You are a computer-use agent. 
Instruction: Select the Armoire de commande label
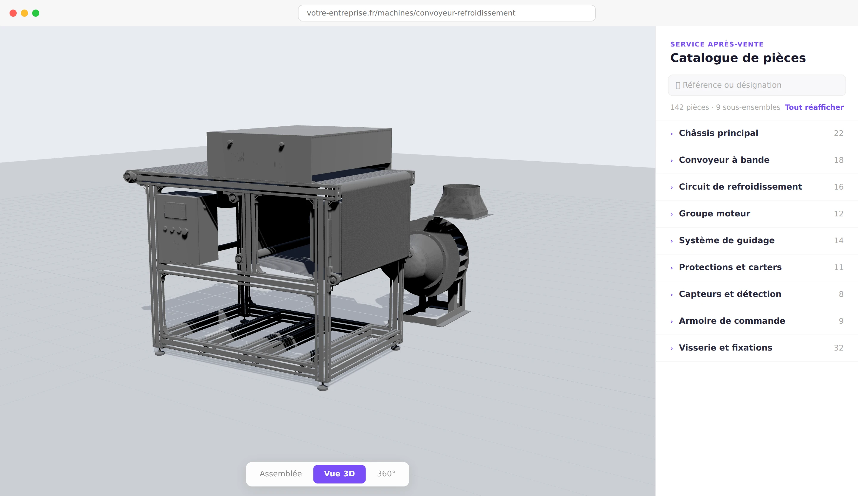pyautogui.click(x=732, y=321)
